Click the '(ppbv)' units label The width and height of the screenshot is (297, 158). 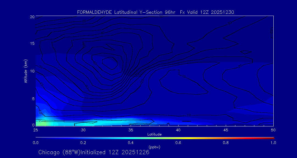pos(154,147)
